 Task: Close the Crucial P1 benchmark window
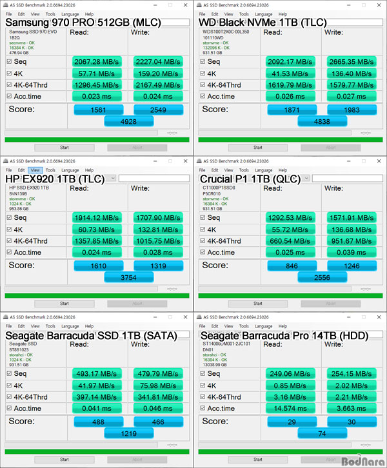[379, 161]
